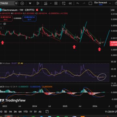Select the 6M date range

20,111
